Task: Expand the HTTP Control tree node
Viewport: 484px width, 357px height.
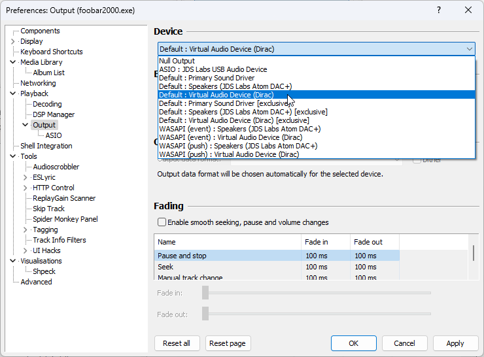Action: 26,188
